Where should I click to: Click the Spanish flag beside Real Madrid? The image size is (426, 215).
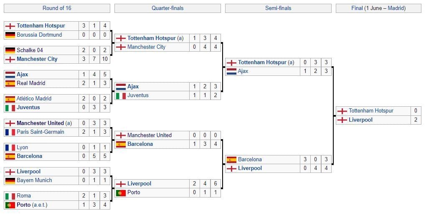10,83
